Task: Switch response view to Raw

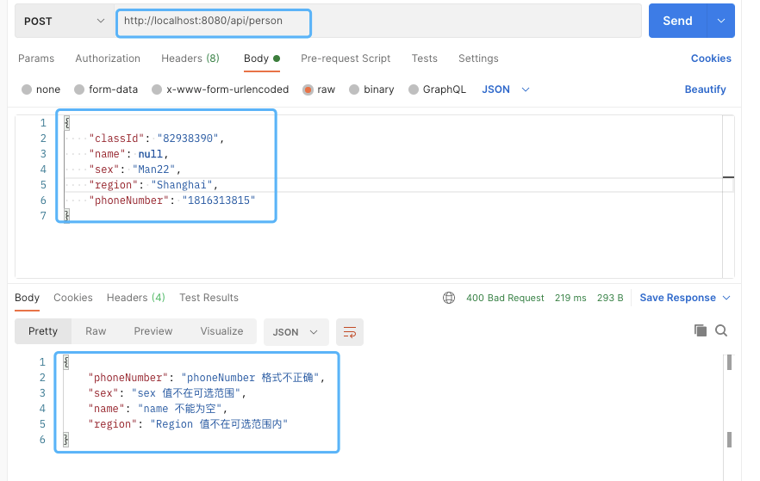Action: (x=96, y=331)
